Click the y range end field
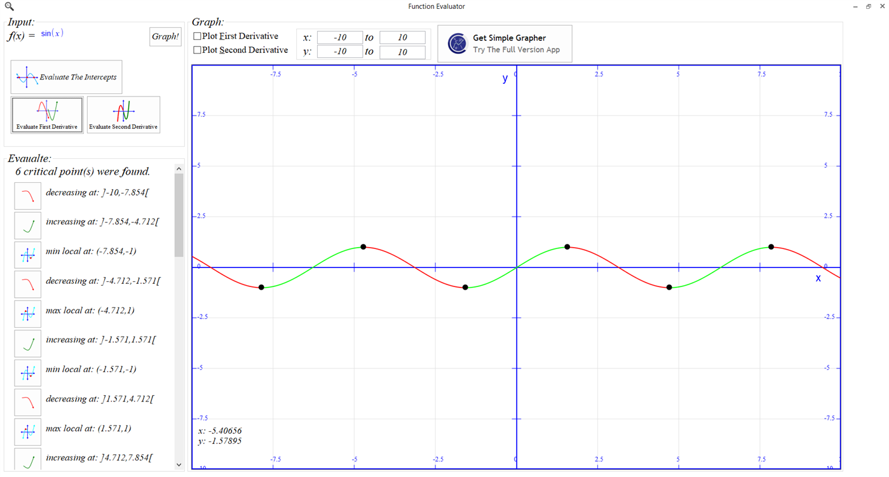Viewport: 889px width, 477px height. click(x=402, y=51)
